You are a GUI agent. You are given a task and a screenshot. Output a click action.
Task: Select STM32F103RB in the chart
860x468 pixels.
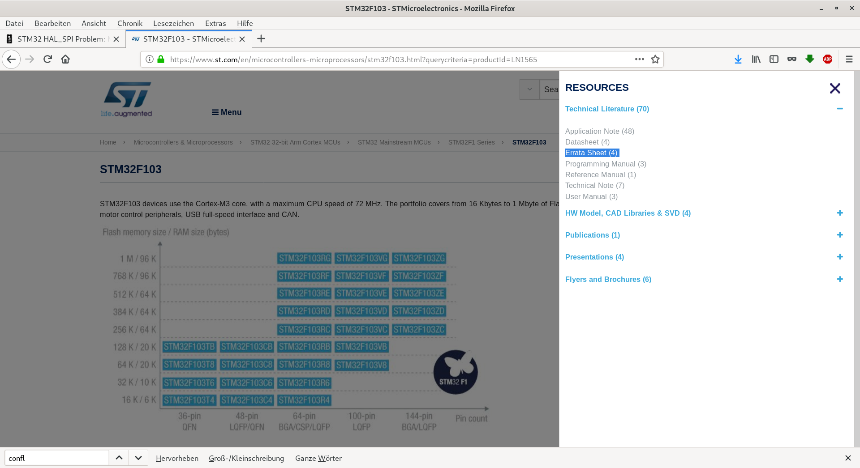pyautogui.click(x=304, y=347)
